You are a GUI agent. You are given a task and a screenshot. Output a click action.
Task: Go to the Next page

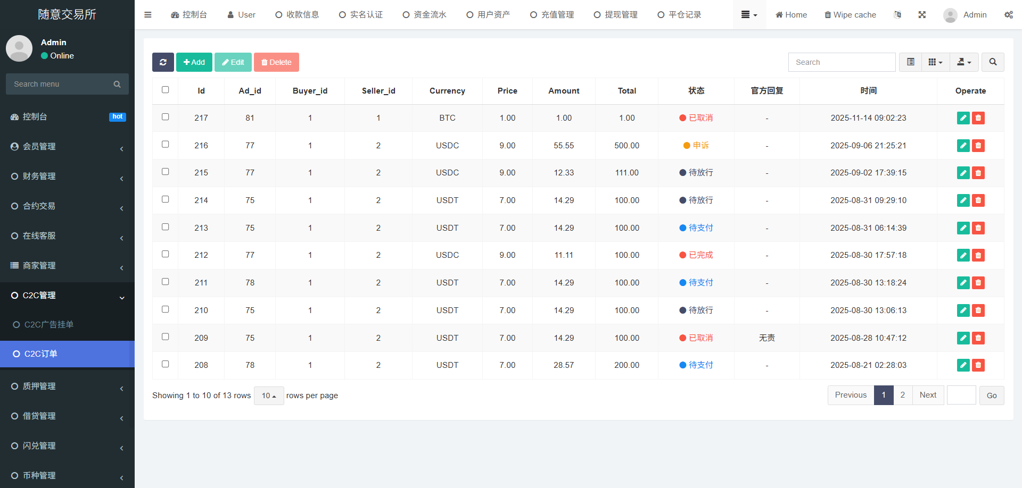(x=928, y=395)
